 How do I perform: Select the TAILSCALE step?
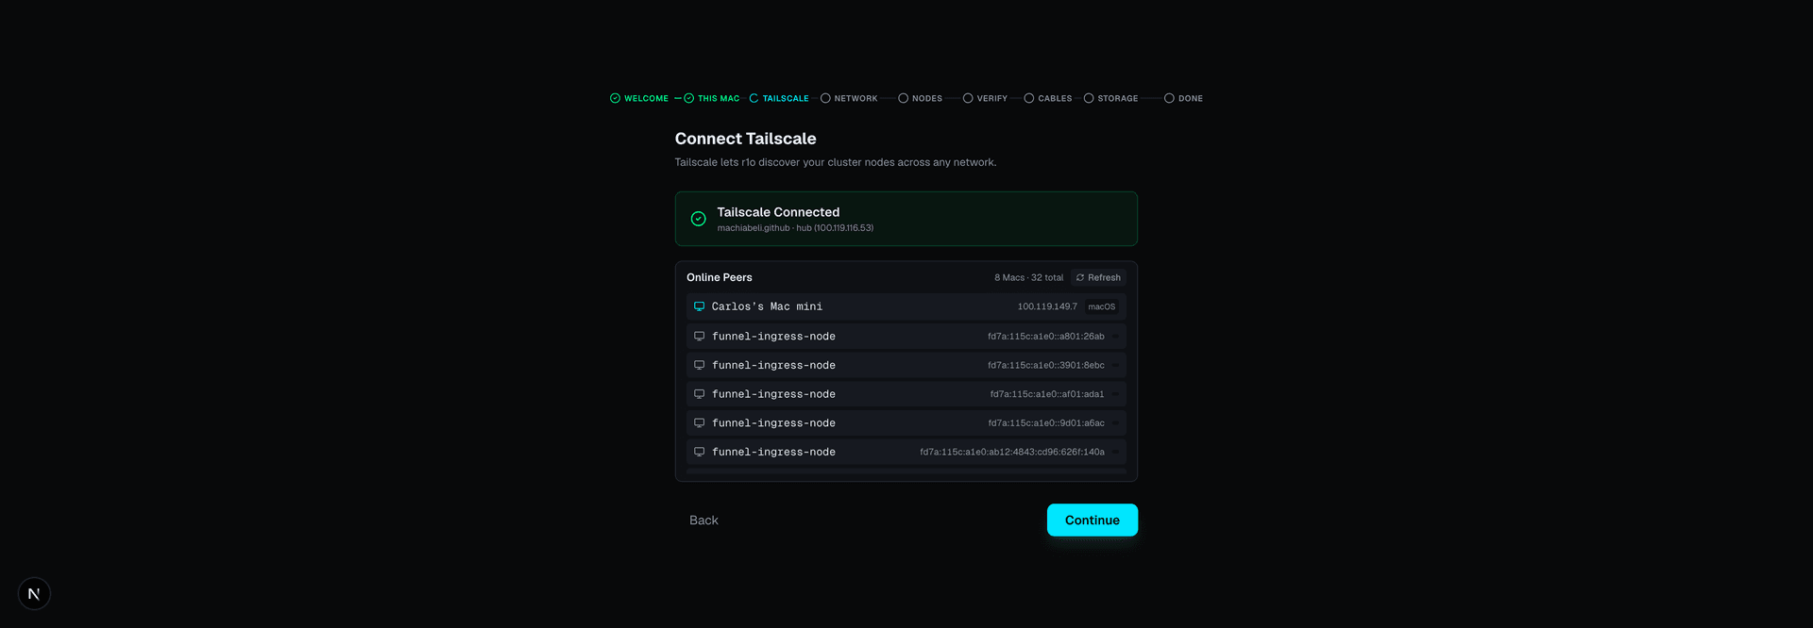[x=779, y=98]
